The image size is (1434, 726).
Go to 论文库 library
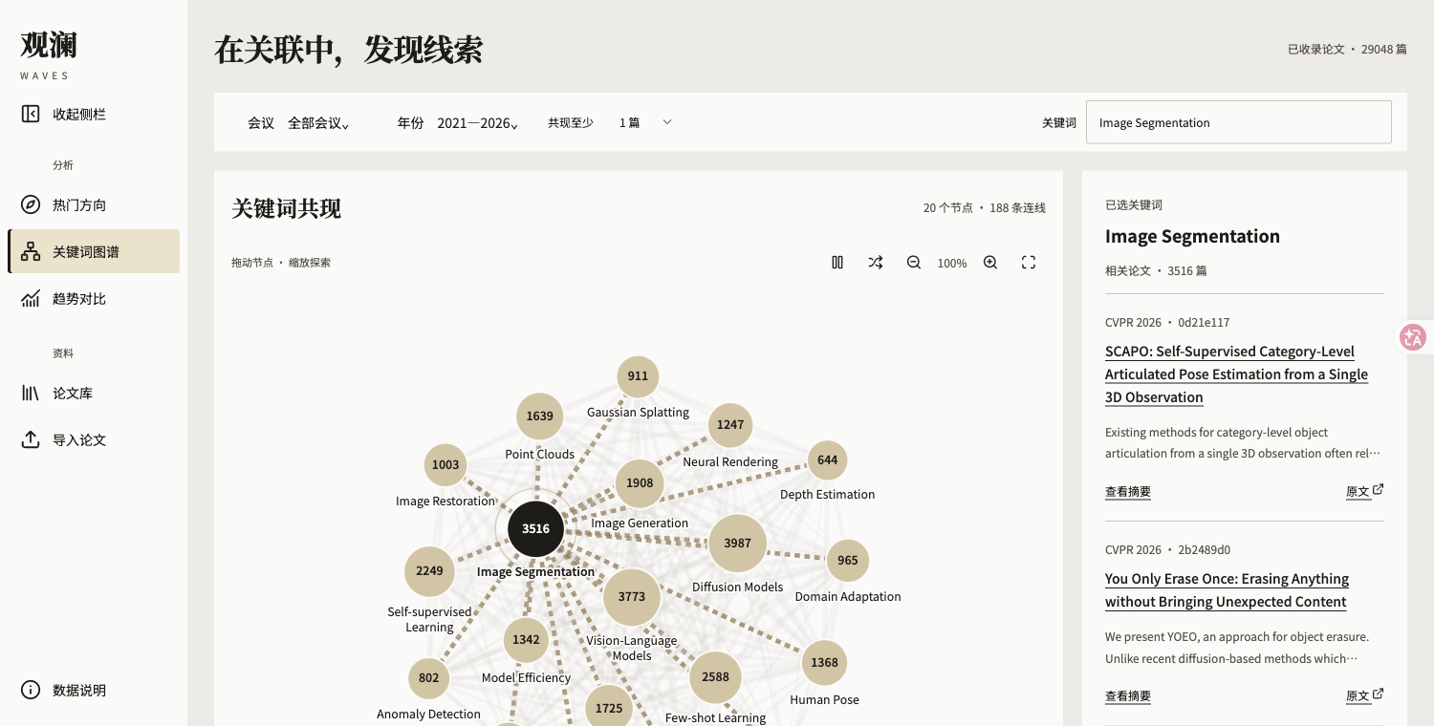coord(94,393)
